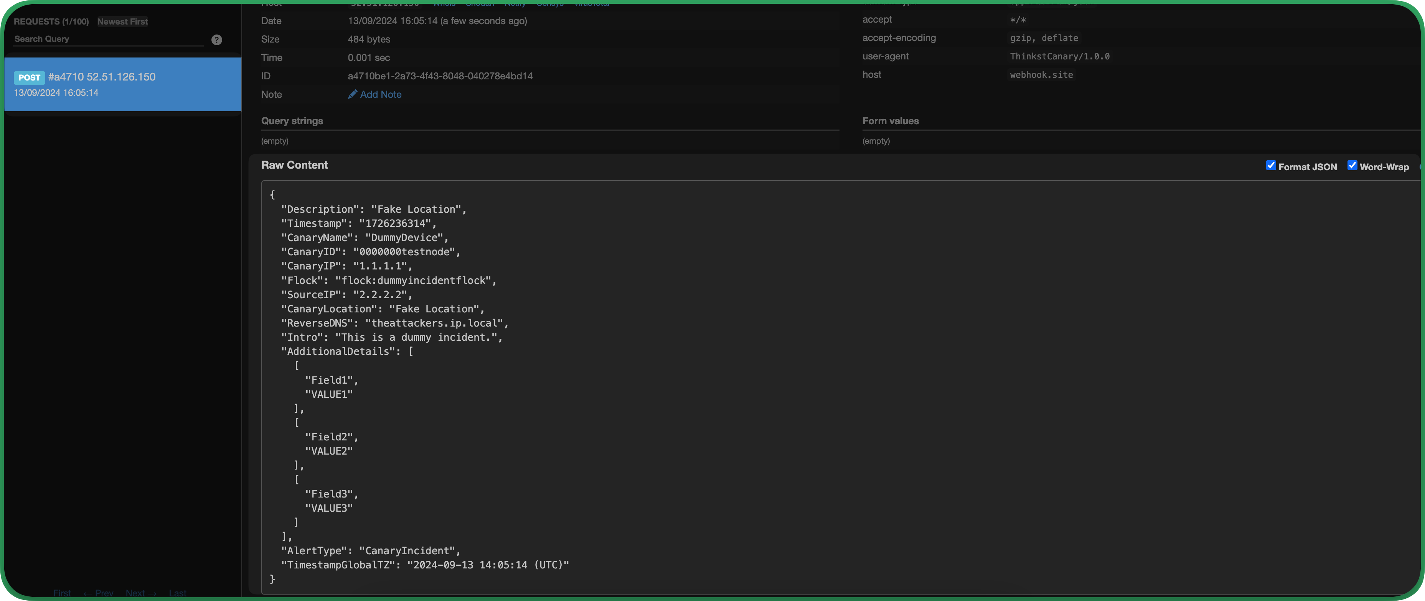Click the request ID a4710be1 value

(x=440, y=76)
